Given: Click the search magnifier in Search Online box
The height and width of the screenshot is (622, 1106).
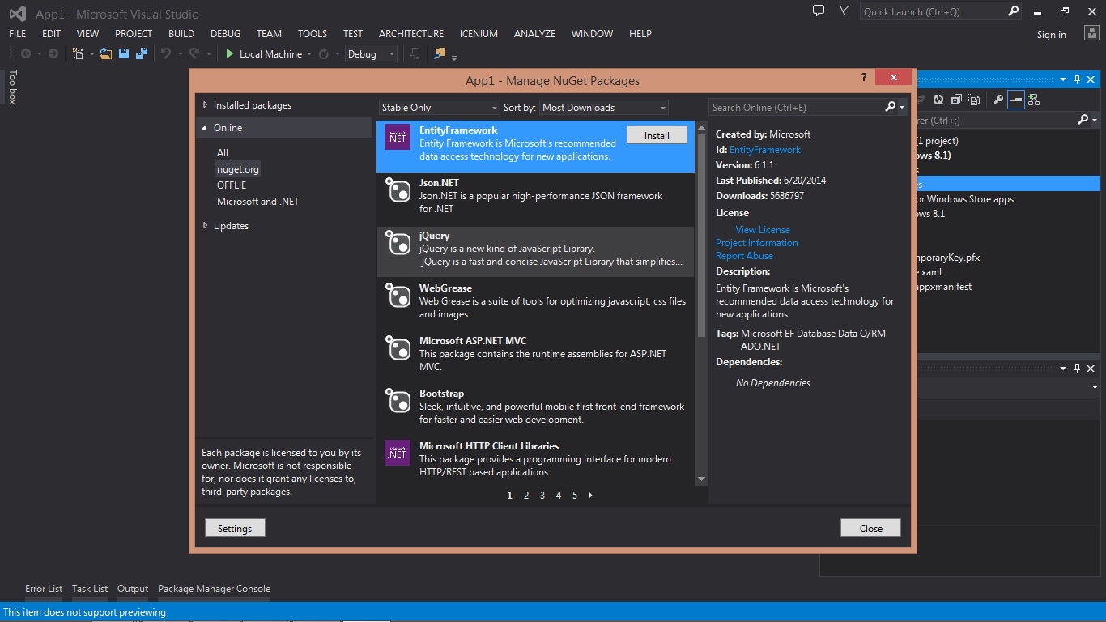Looking at the screenshot, I should (891, 107).
